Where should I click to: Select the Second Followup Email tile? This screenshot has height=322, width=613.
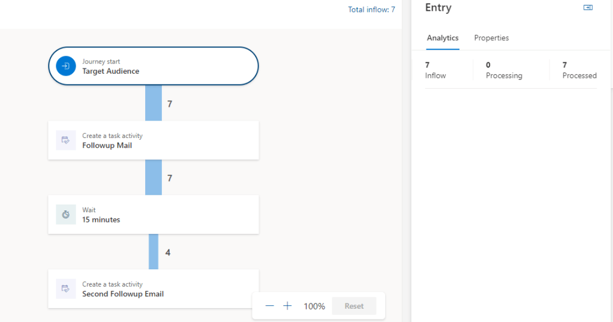[x=168, y=289]
